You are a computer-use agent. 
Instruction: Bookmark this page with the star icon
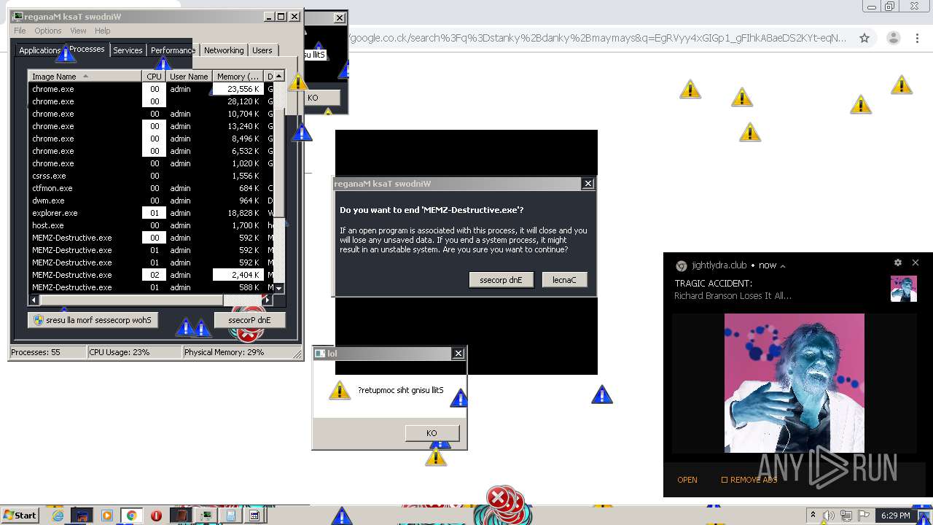(x=864, y=38)
